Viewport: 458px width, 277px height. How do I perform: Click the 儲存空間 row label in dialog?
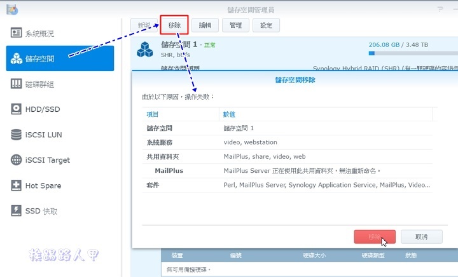coord(159,128)
